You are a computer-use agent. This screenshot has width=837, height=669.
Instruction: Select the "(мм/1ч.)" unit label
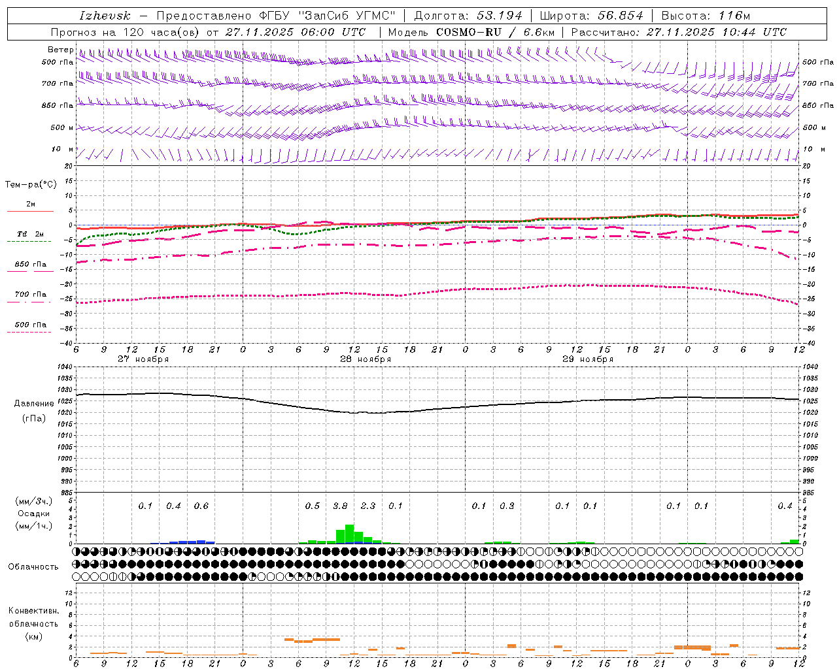coord(33,526)
